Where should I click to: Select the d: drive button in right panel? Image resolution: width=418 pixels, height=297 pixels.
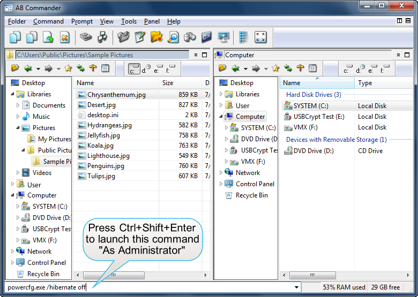click(360, 68)
